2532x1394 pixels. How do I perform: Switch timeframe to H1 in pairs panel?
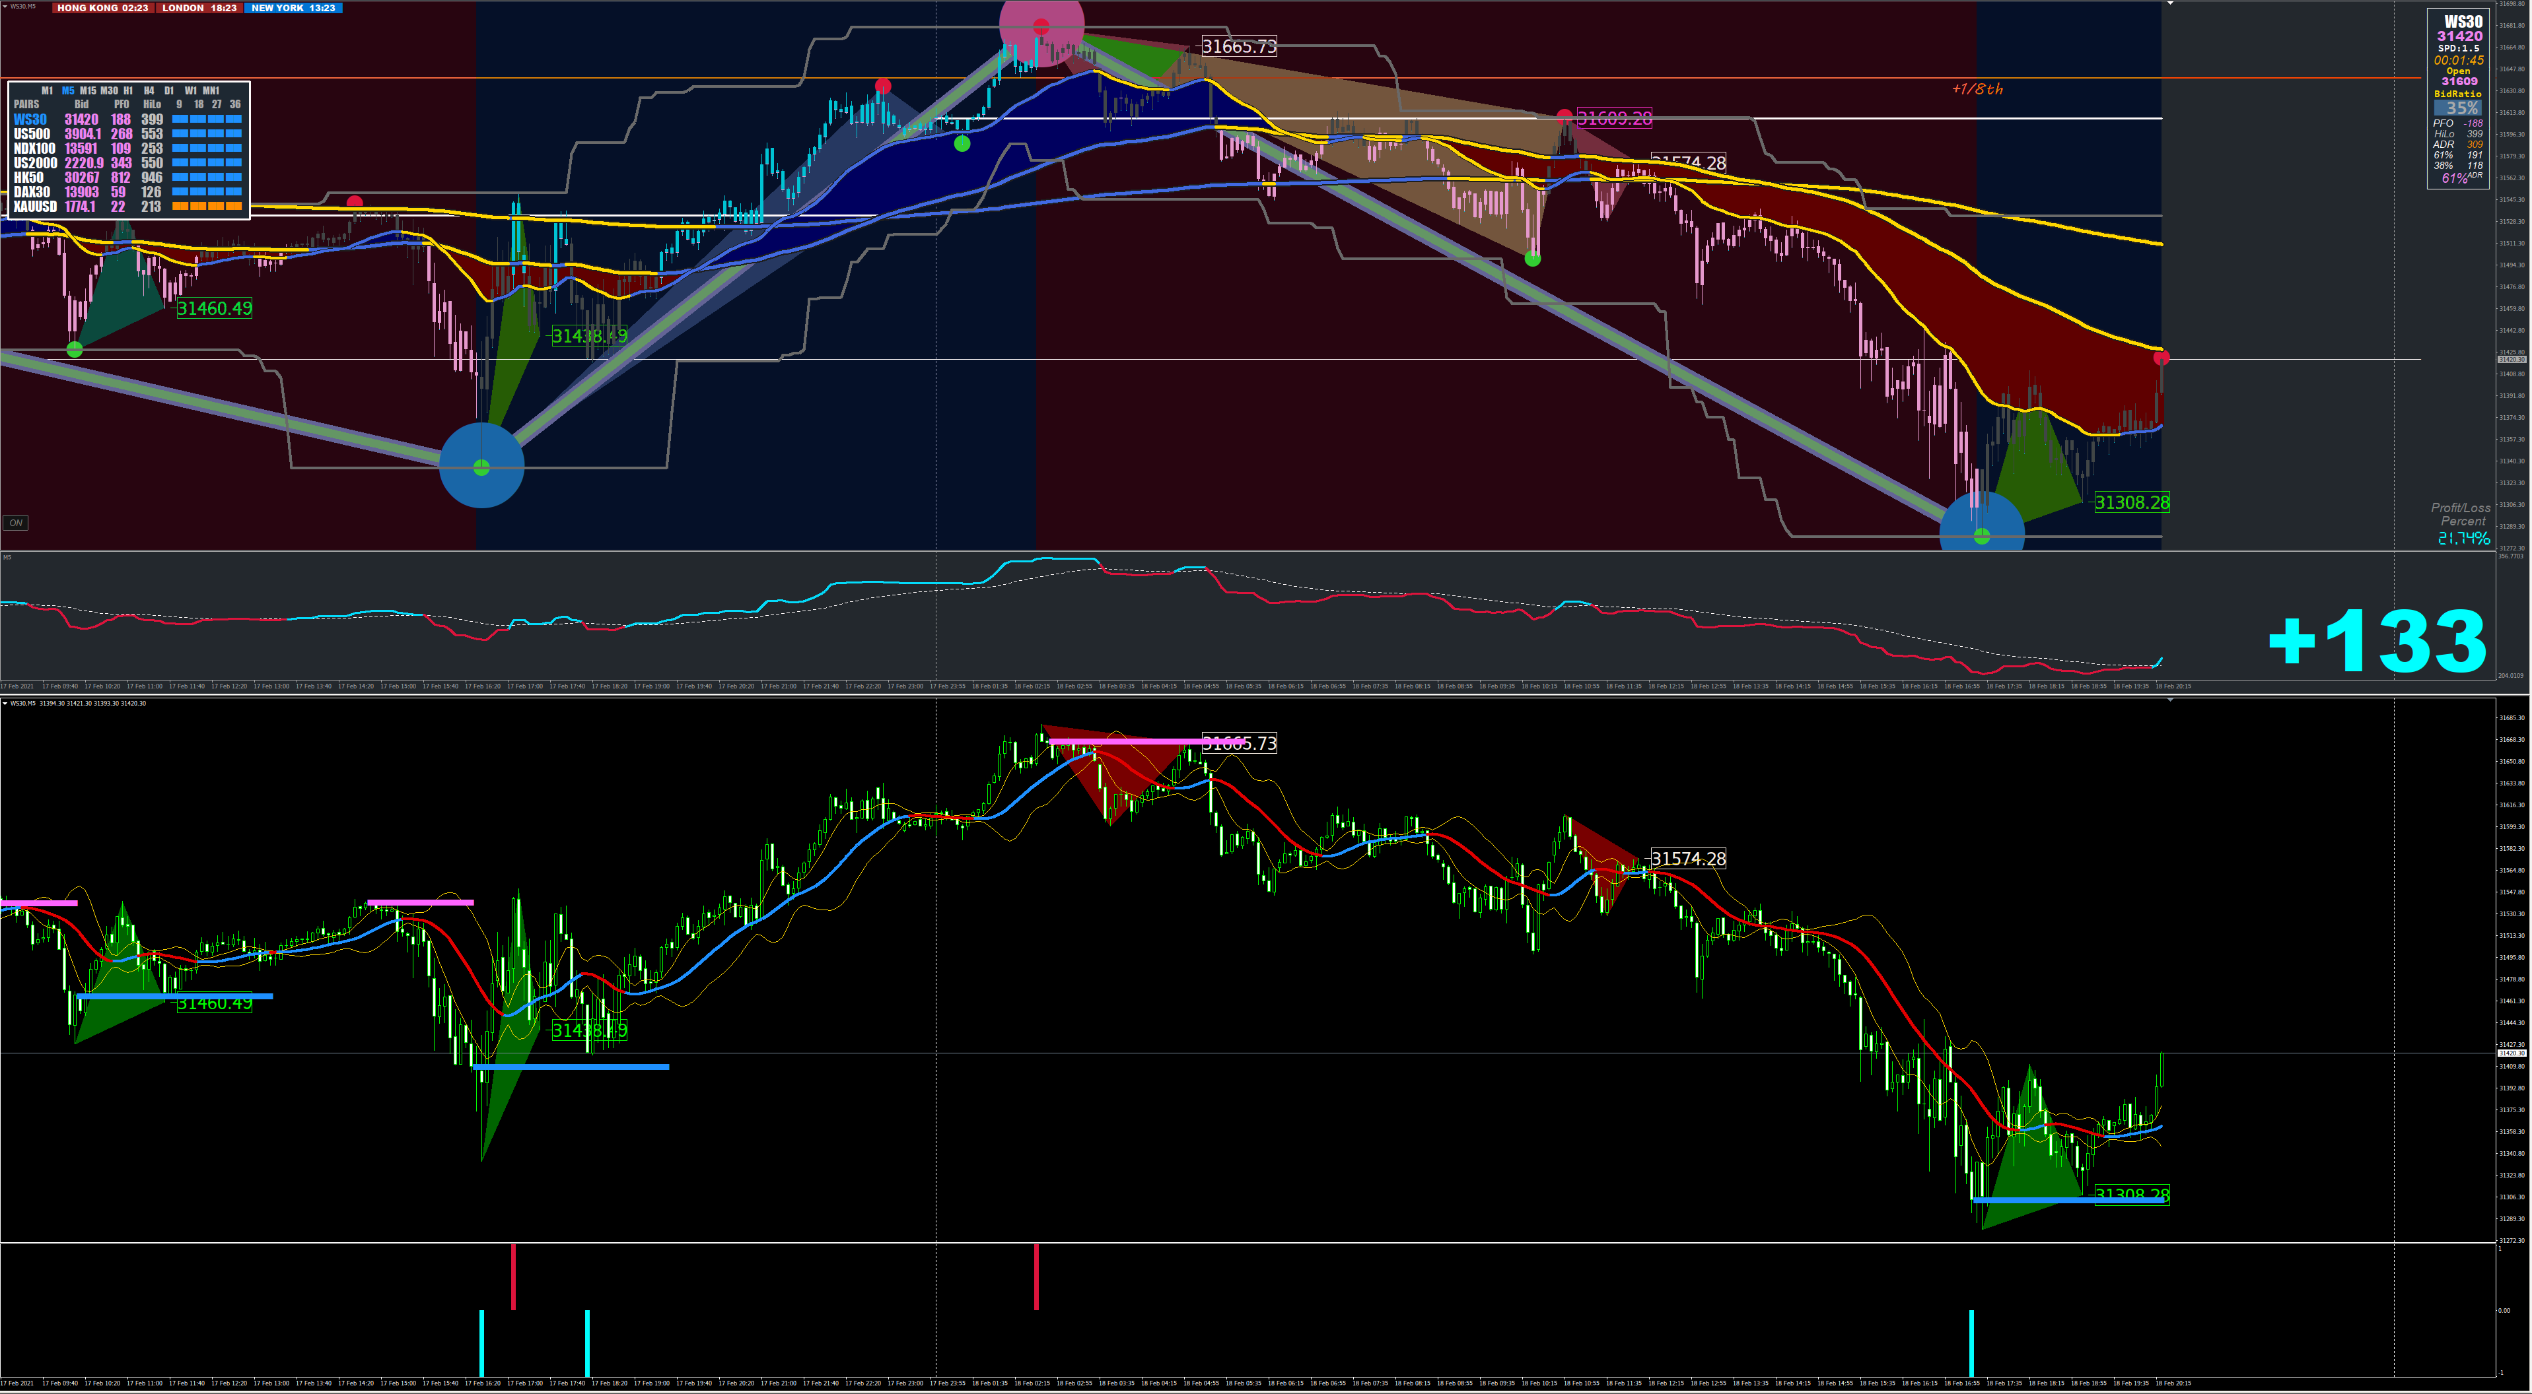click(x=127, y=90)
